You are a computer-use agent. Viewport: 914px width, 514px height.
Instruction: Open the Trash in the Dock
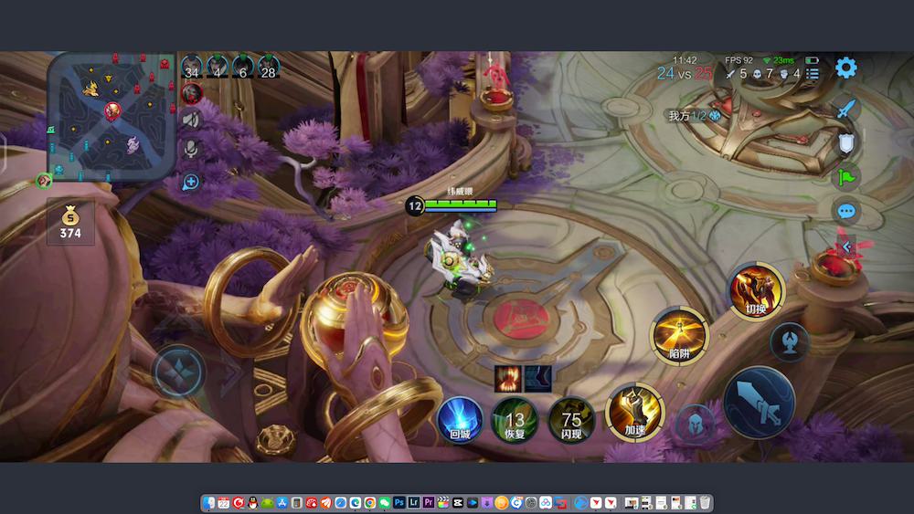(705, 502)
